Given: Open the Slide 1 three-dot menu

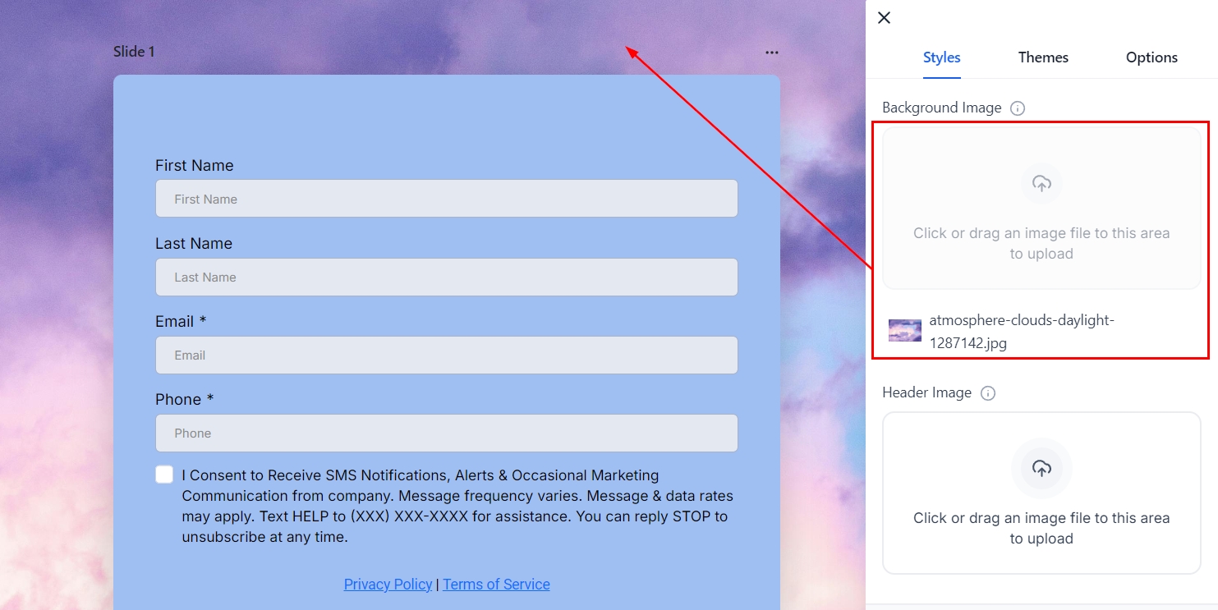Looking at the screenshot, I should click(x=771, y=53).
